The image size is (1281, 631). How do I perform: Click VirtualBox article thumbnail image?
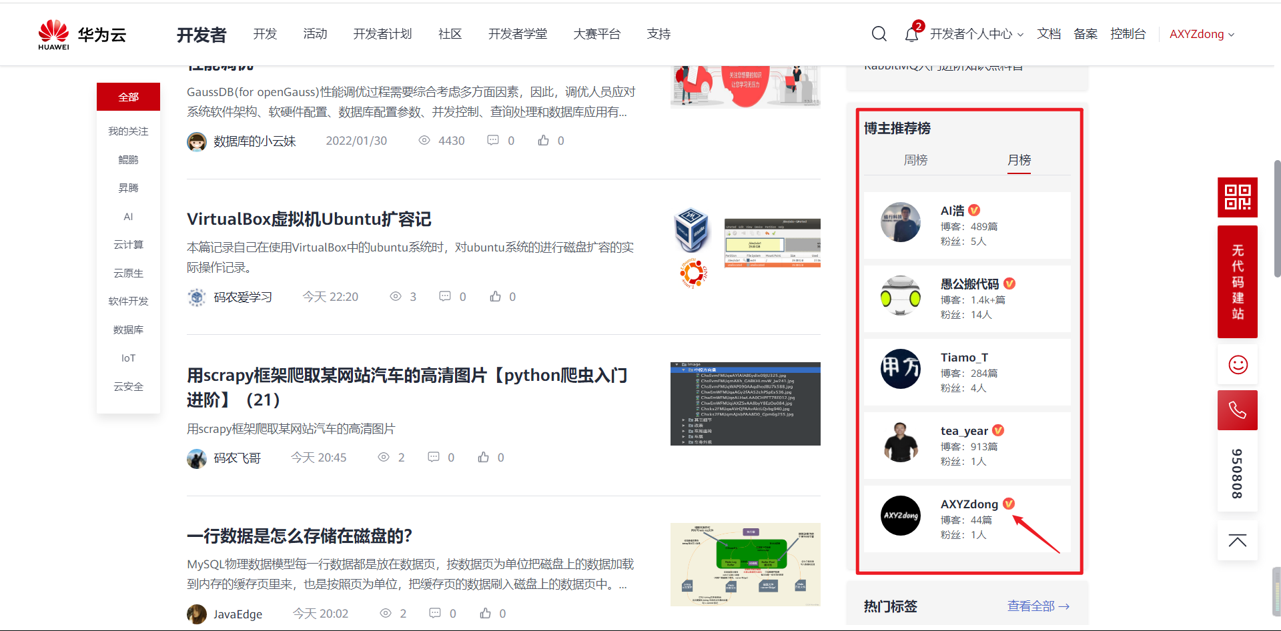(x=745, y=247)
